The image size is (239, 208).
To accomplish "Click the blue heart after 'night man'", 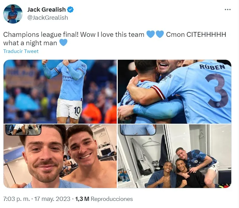I will click(63, 42).
